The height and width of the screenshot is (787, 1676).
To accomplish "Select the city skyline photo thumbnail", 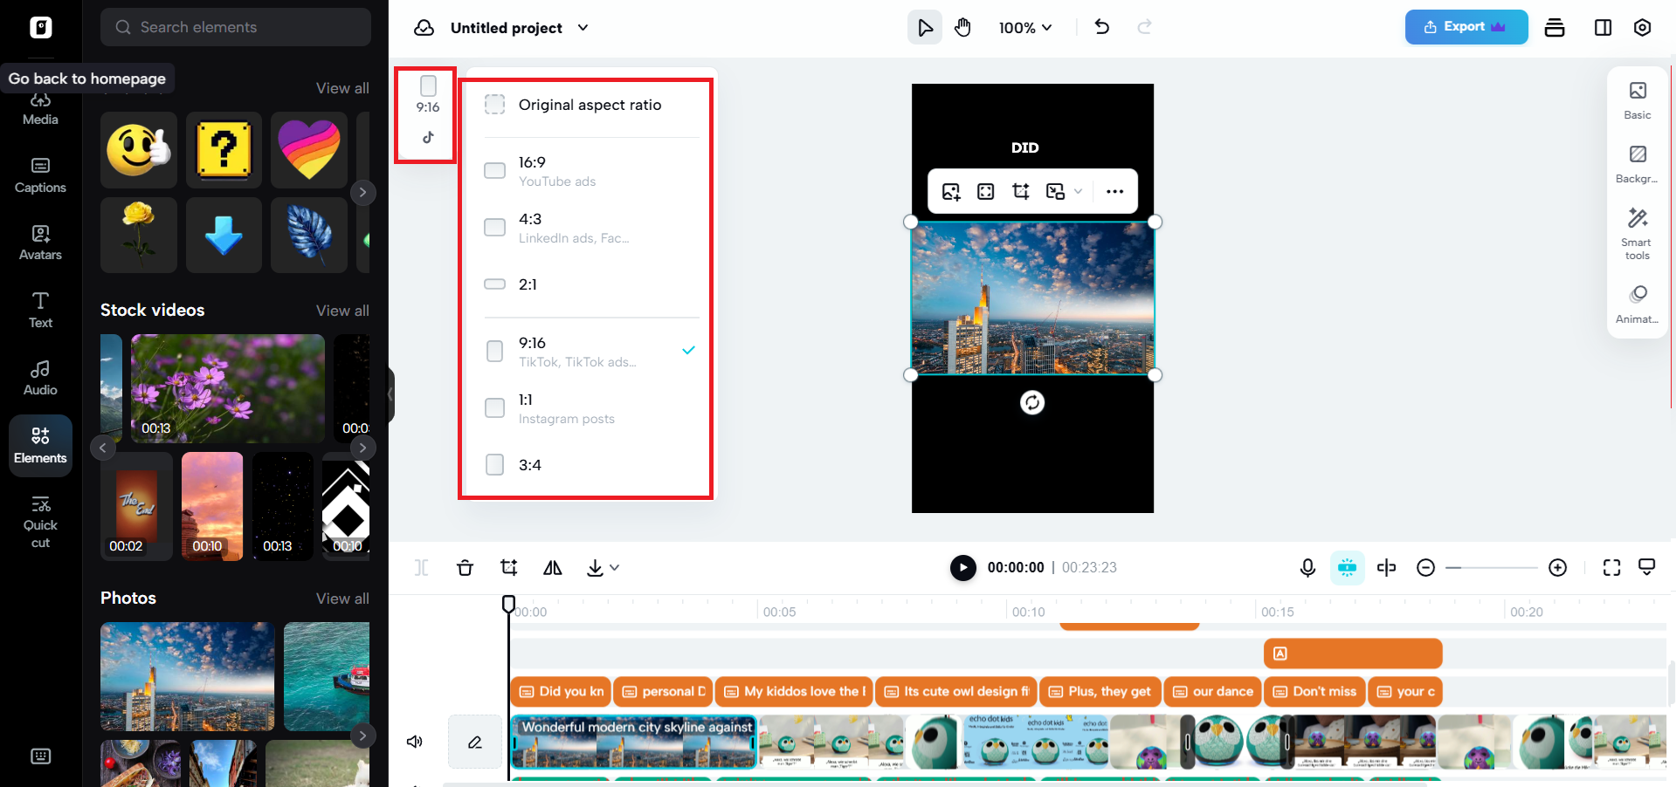I will (188, 676).
